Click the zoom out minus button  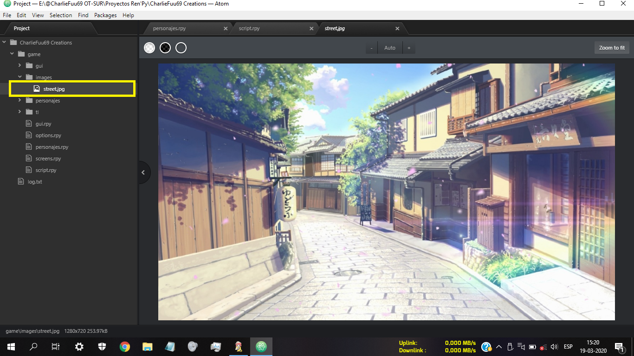click(371, 48)
